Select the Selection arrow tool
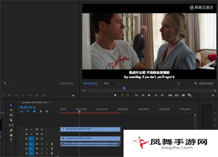This screenshot has height=157, width=218. (x=11, y=105)
